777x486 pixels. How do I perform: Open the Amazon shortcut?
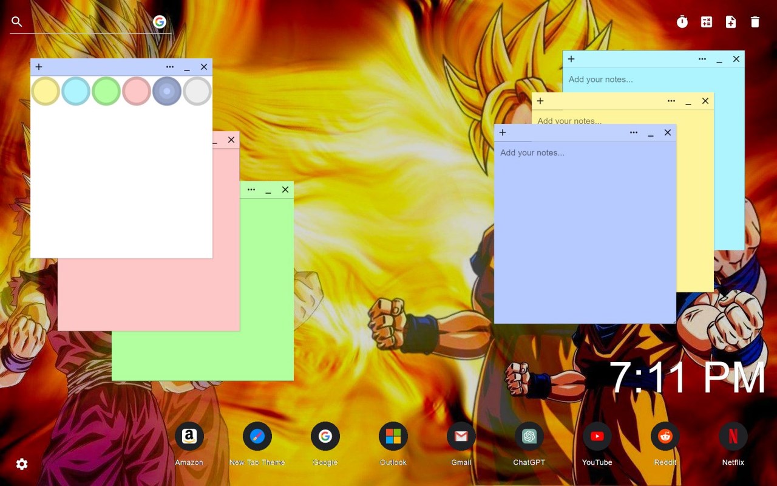click(189, 436)
